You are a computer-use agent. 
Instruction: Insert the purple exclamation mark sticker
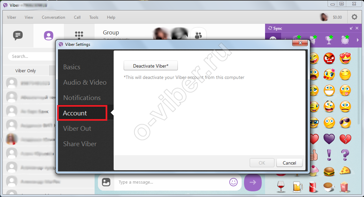pyautogui.click(x=329, y=155)
